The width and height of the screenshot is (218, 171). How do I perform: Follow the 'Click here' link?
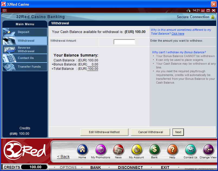pos(178,34)
